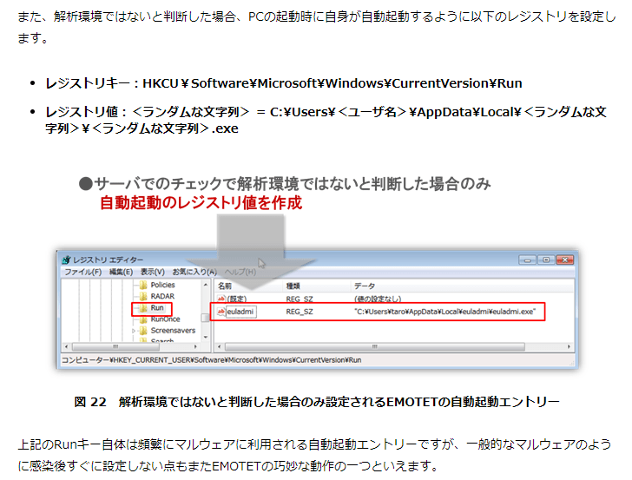Select the RunOnce key folder

coord(165,319)
